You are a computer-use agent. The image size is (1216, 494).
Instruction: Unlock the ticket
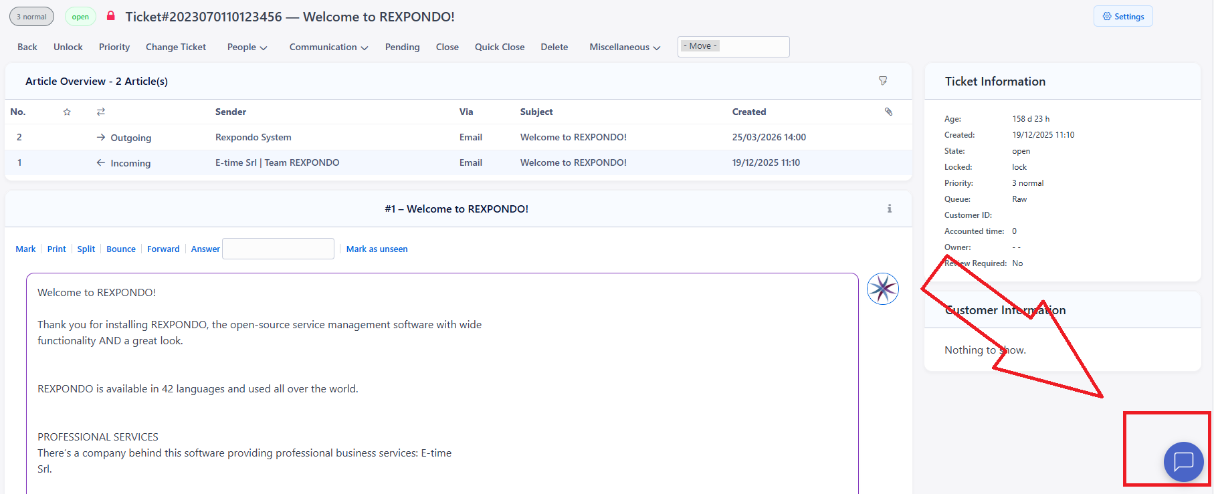[x=68, y=47]
